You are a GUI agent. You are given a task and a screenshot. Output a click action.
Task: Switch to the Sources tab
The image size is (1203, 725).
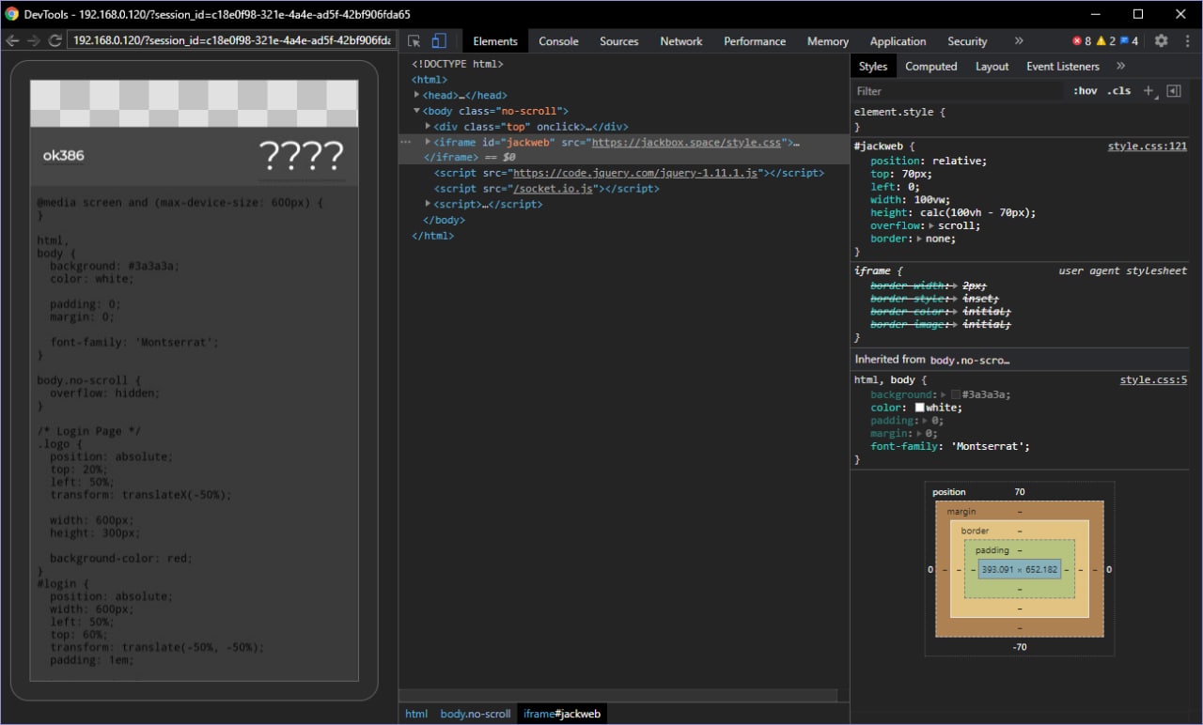(618, 41)
